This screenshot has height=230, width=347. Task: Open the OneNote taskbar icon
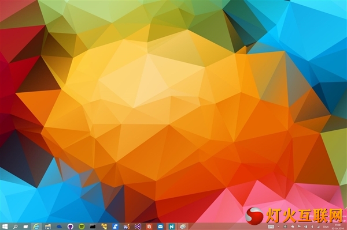point(172,227)
